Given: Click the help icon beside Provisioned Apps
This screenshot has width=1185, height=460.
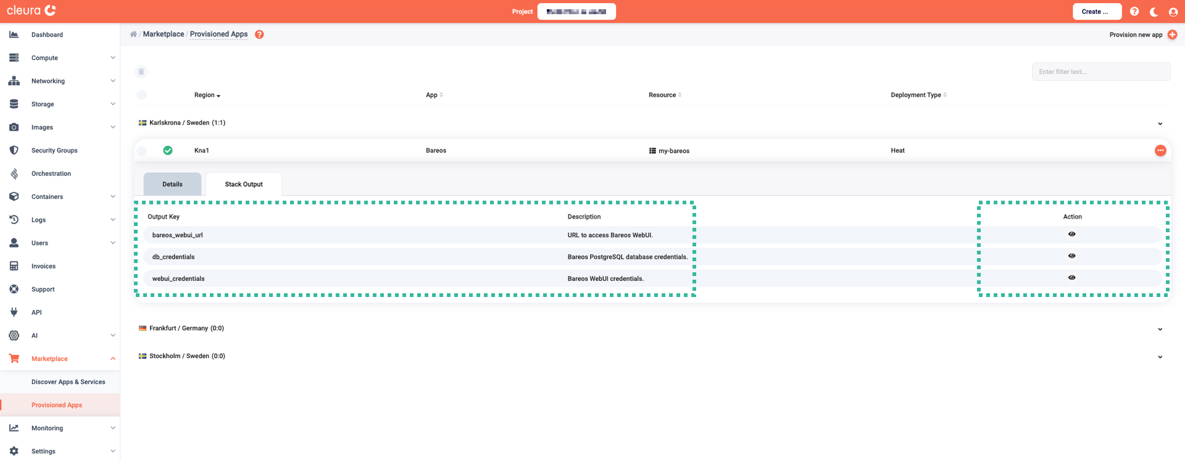Looking at the screenshot, I should (x=259, y=35).
